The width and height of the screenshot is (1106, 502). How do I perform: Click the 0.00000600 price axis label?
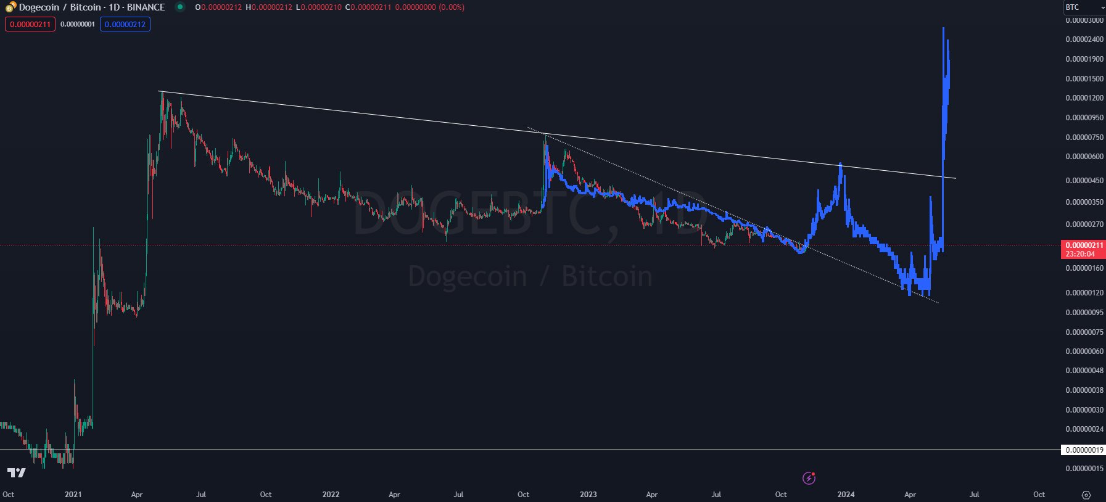(x=1084, y=157)
